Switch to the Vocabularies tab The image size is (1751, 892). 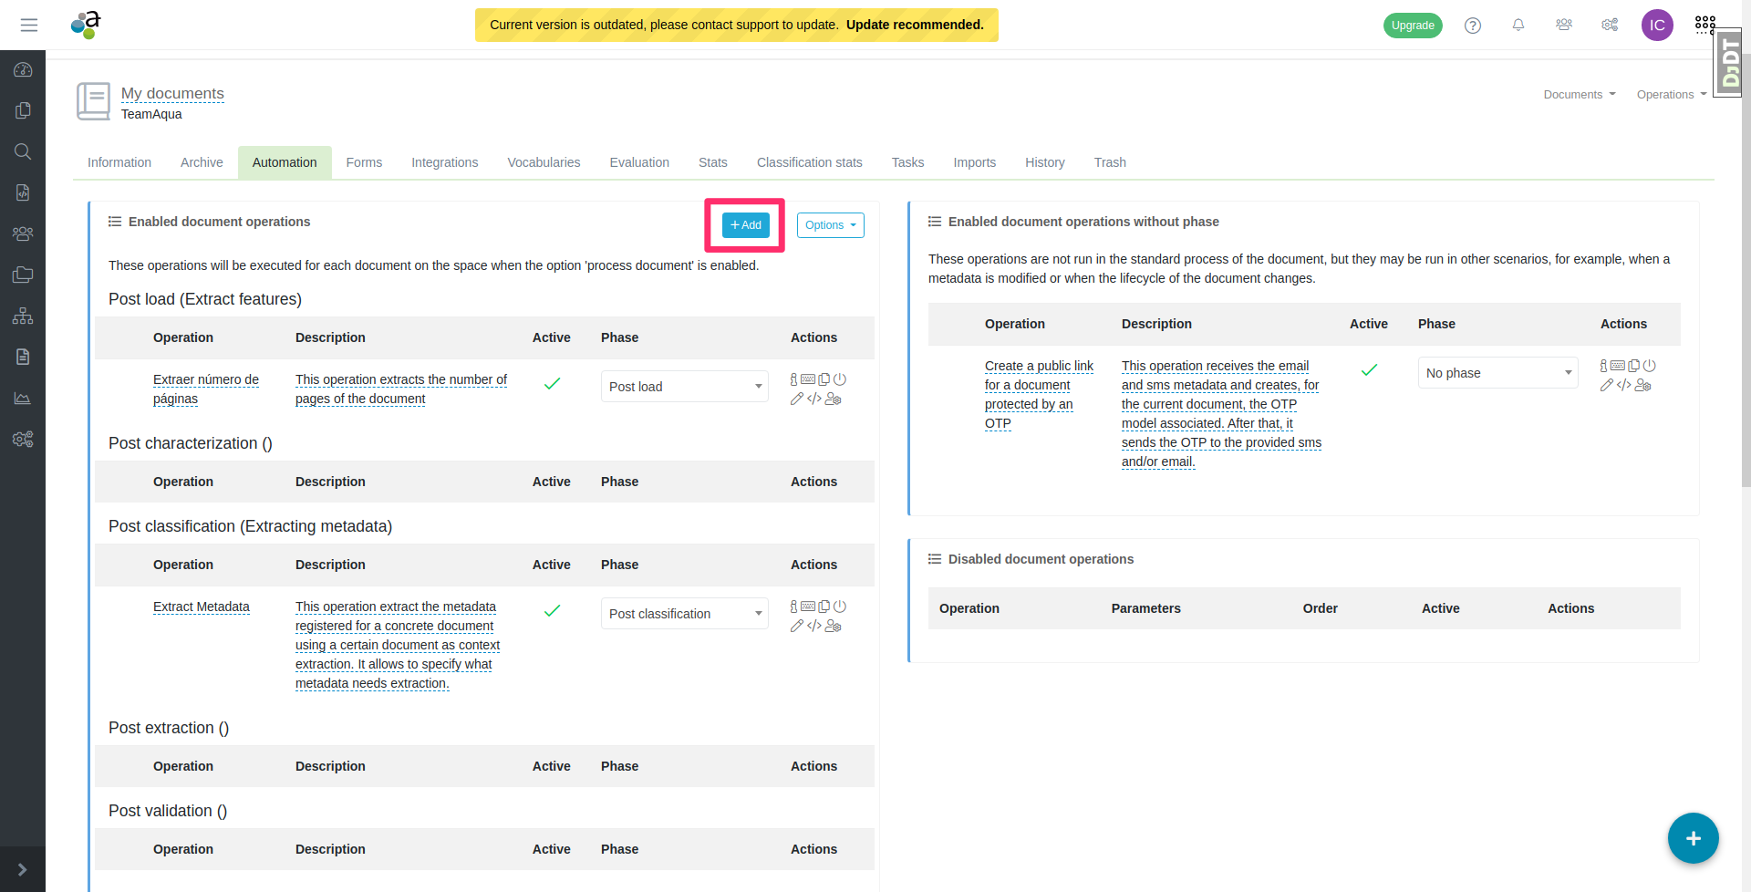click(x=544, y=162)
